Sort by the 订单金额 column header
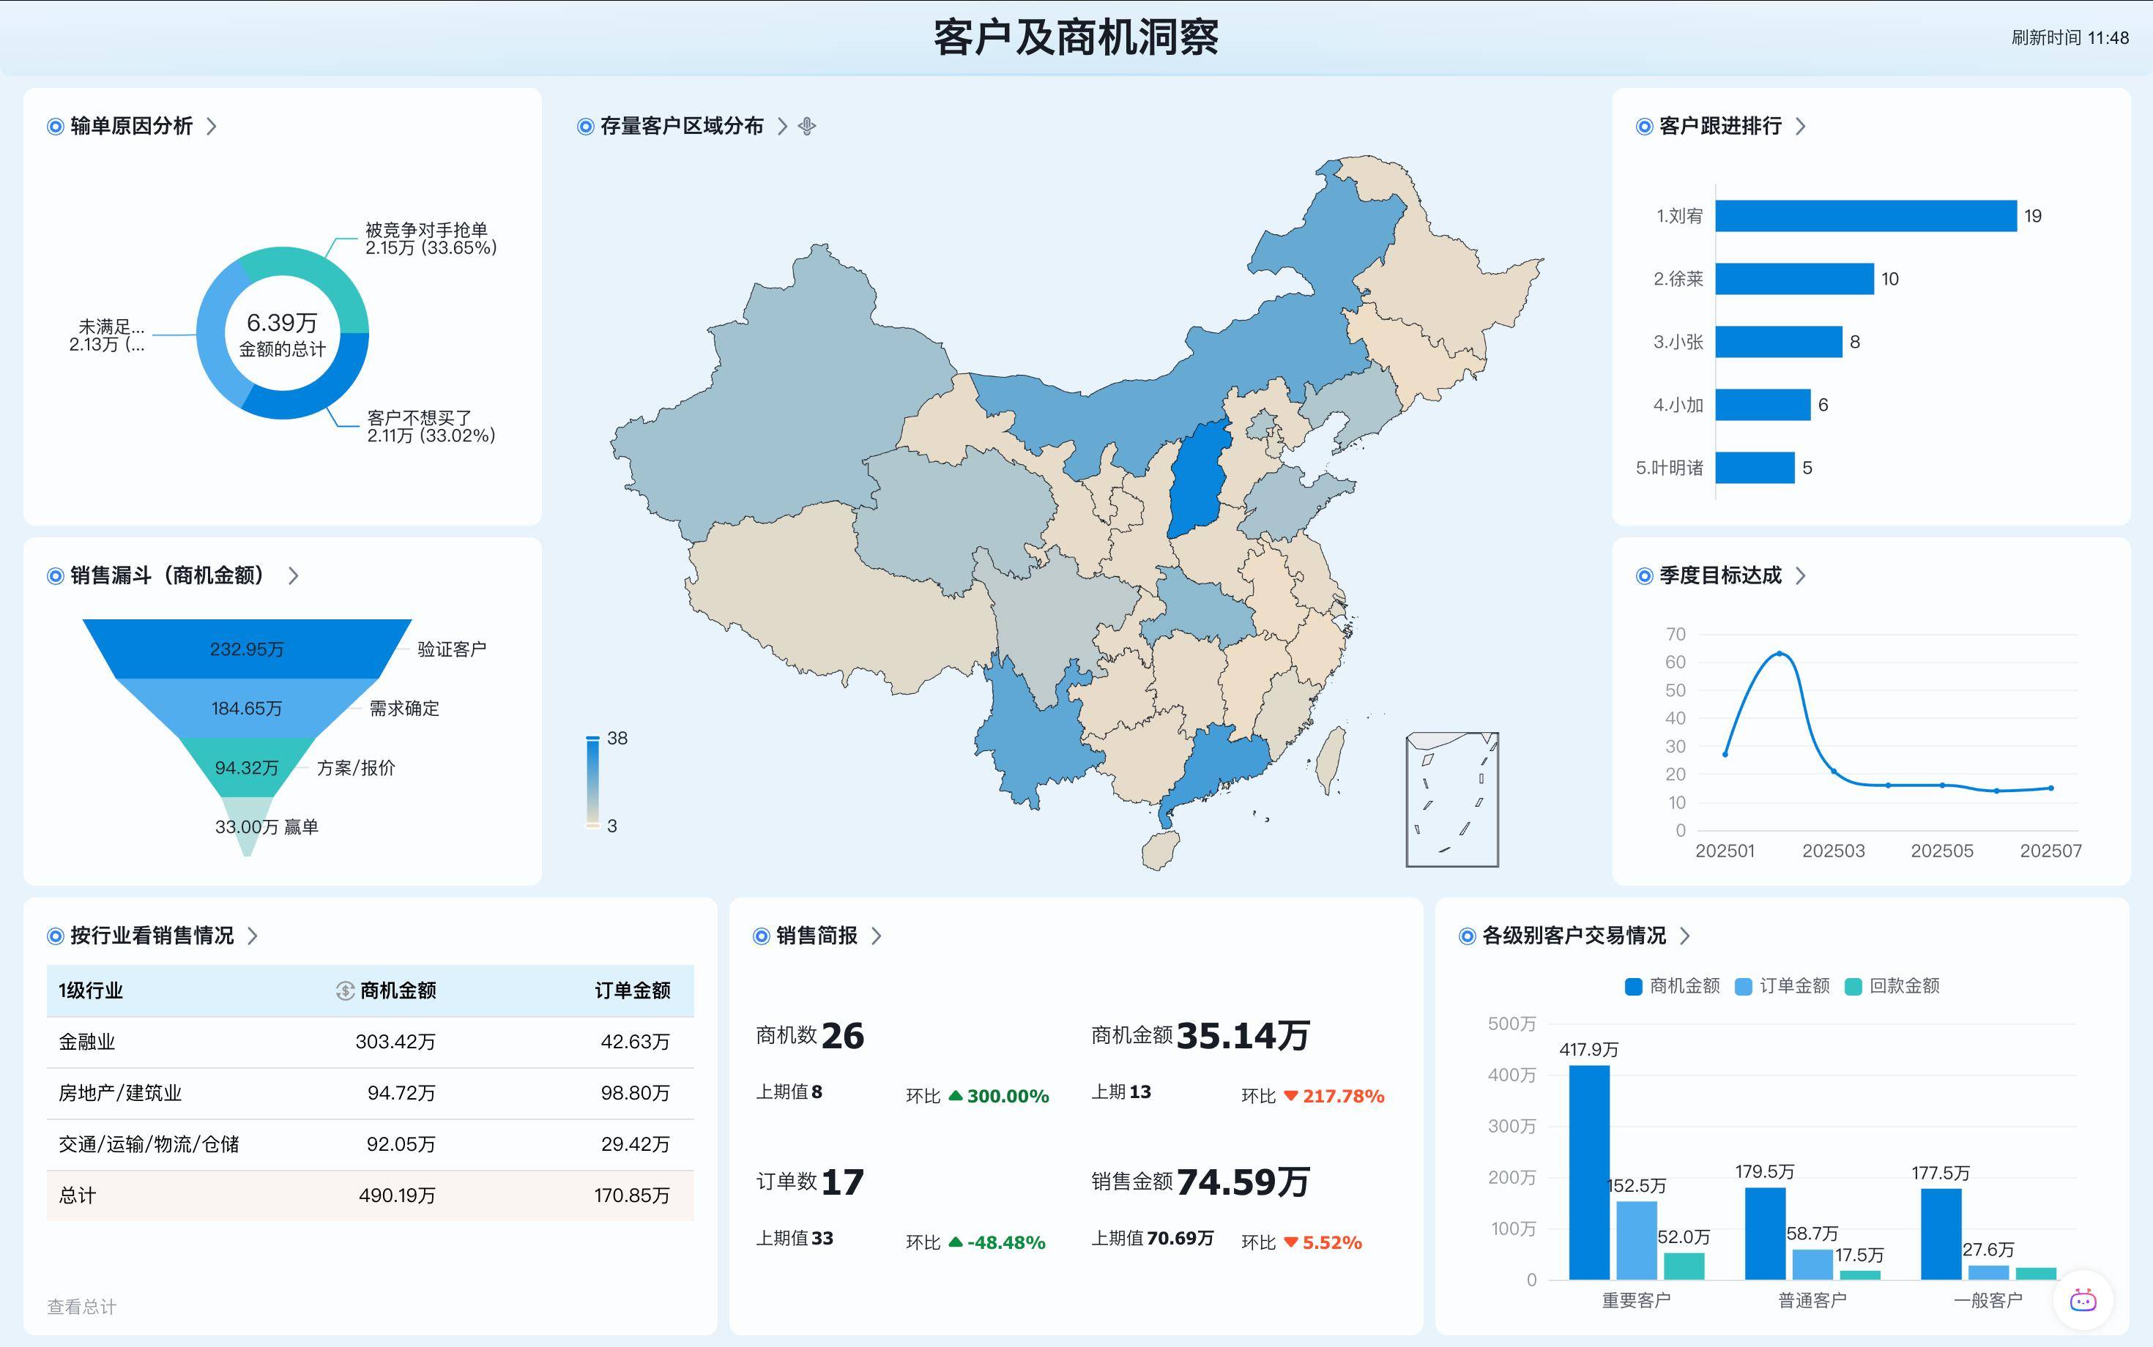The image size is (2153, 1347). [632, 990]
